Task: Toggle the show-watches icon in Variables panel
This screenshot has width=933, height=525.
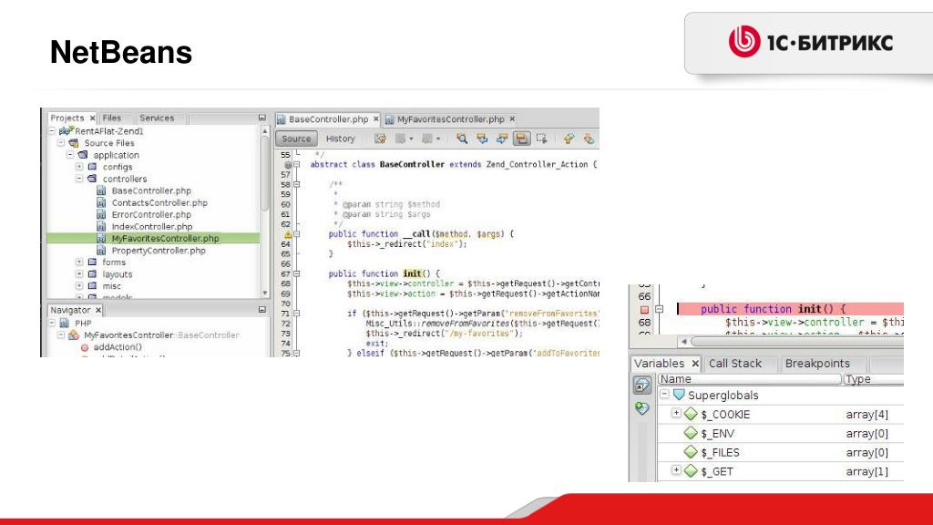Action: click(642, 386)
